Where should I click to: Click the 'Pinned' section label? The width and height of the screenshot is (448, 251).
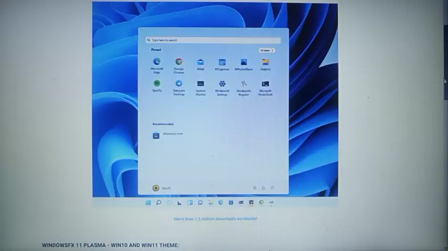[156, 50]
